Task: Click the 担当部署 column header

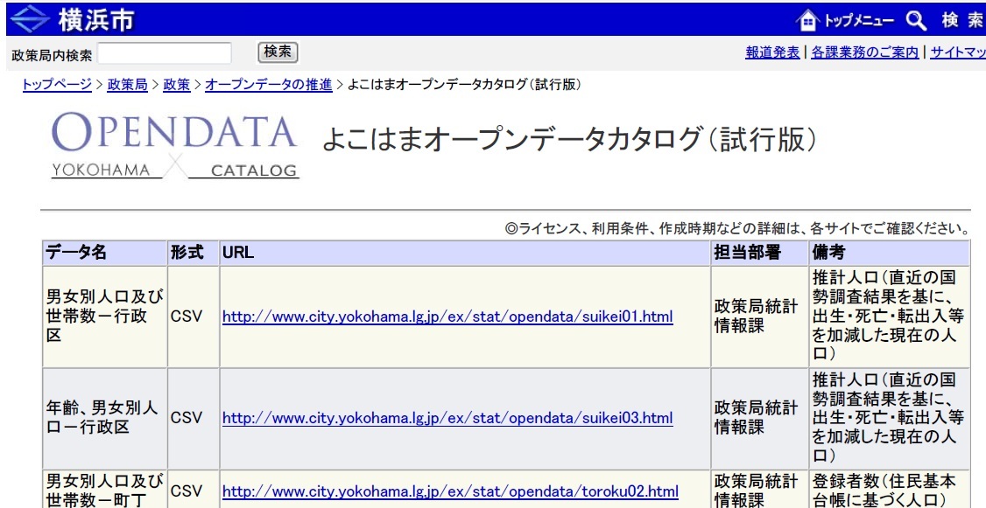Action: 759,253
